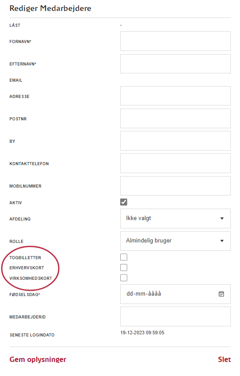Screen dimensions: 240x376
Task: Click into the Efternavn text box
Action: pos(176,64)
